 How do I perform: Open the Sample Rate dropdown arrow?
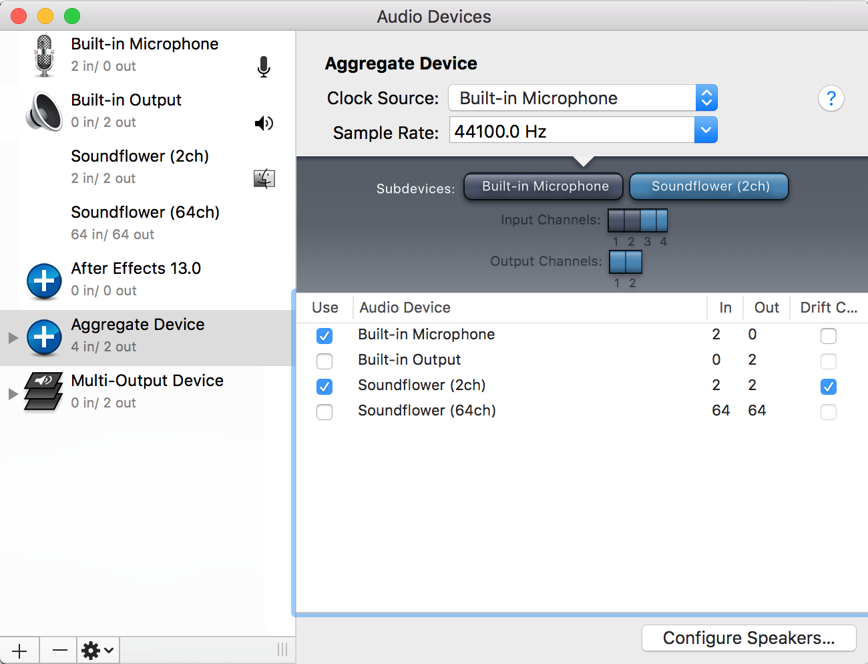[x=706, y=130]
